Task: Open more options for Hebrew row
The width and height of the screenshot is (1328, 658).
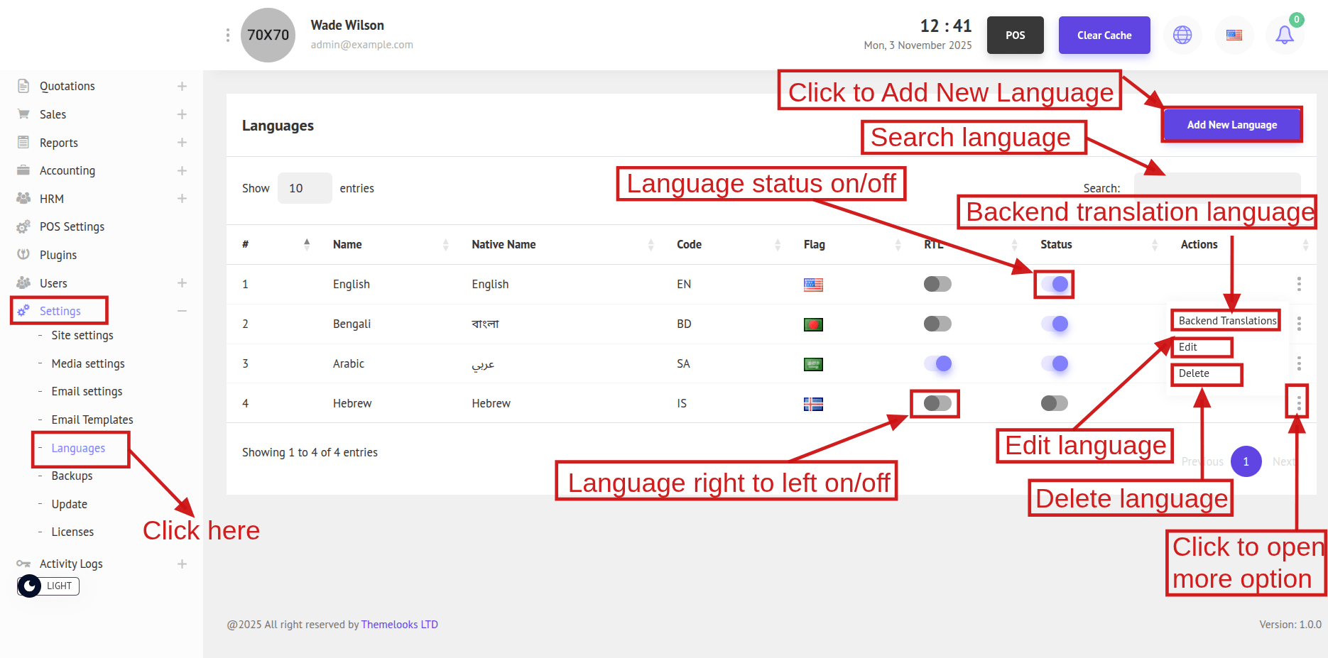Action: [x=1299, y=403]
